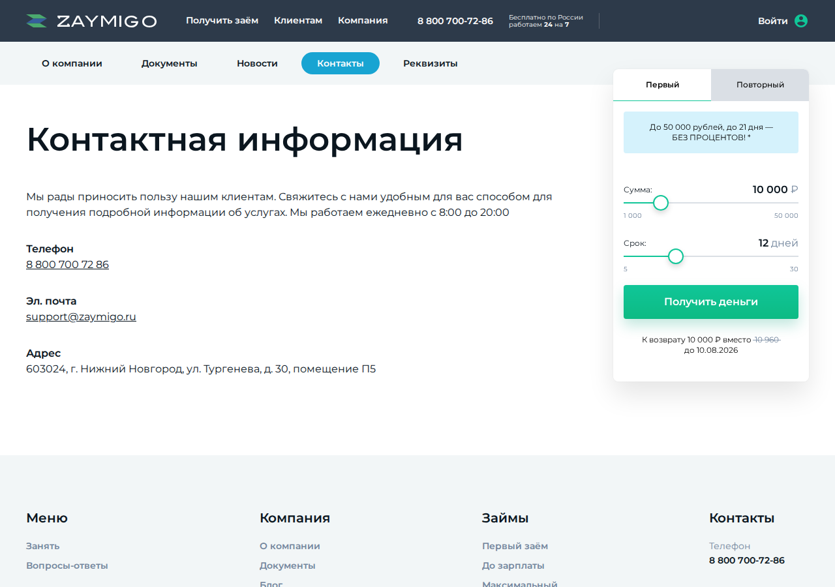The height and width of the screenshot is (587, 835).
Task: Switch to the Повторный loan tab
Action: (x=760, y=85)
